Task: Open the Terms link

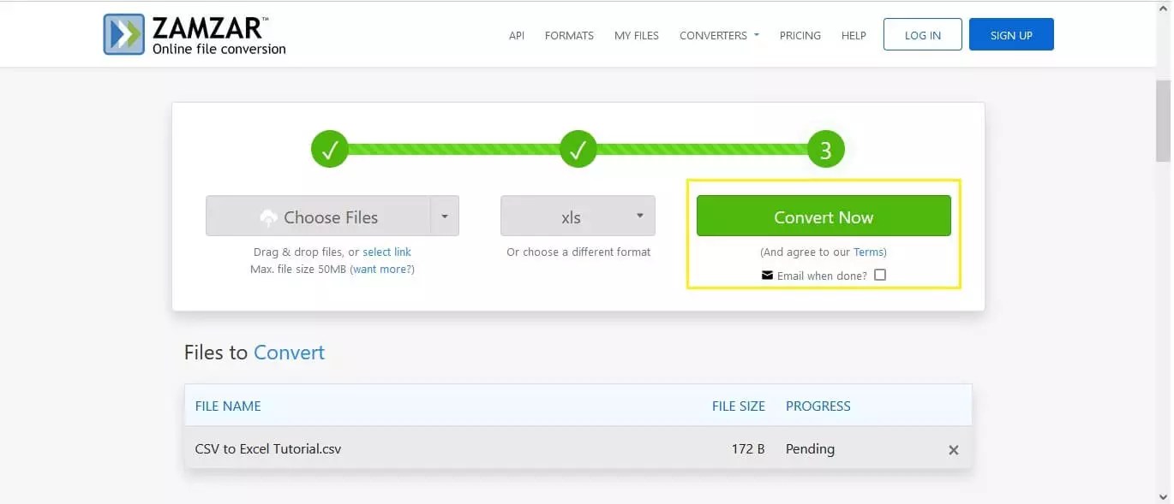Action: click(869, 252)
